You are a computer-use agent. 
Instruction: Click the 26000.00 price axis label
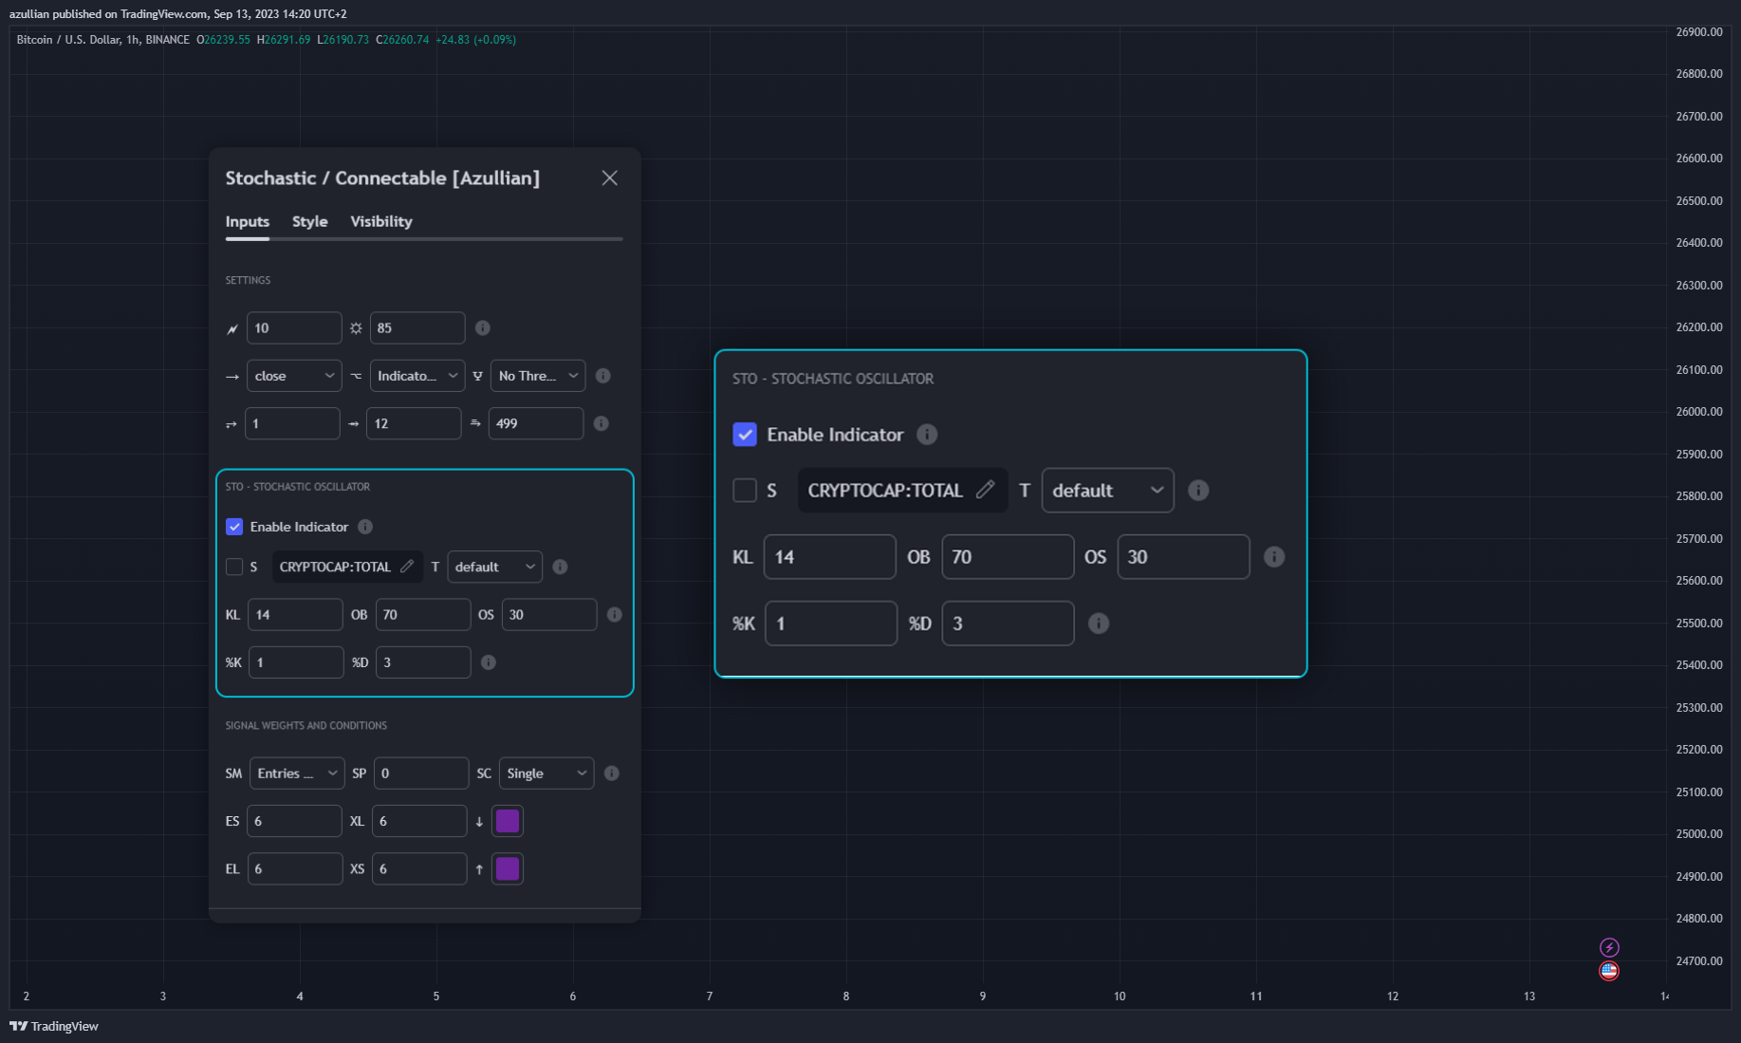click(1699, 412)
